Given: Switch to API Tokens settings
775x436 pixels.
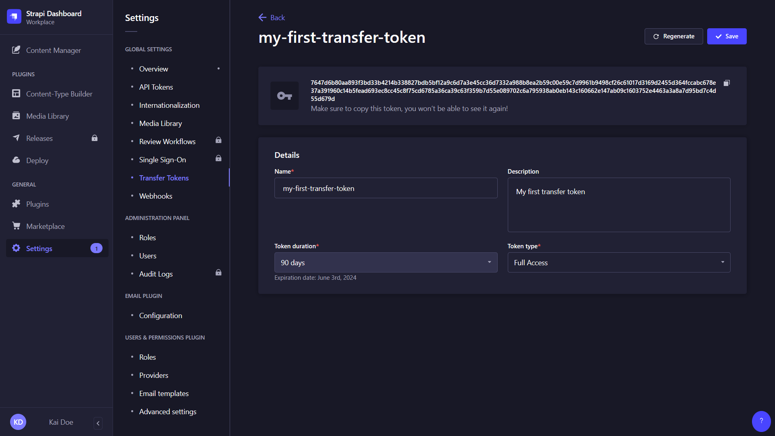Looking at the screenshot, I should pyautogui.click(x=156, y=87).
